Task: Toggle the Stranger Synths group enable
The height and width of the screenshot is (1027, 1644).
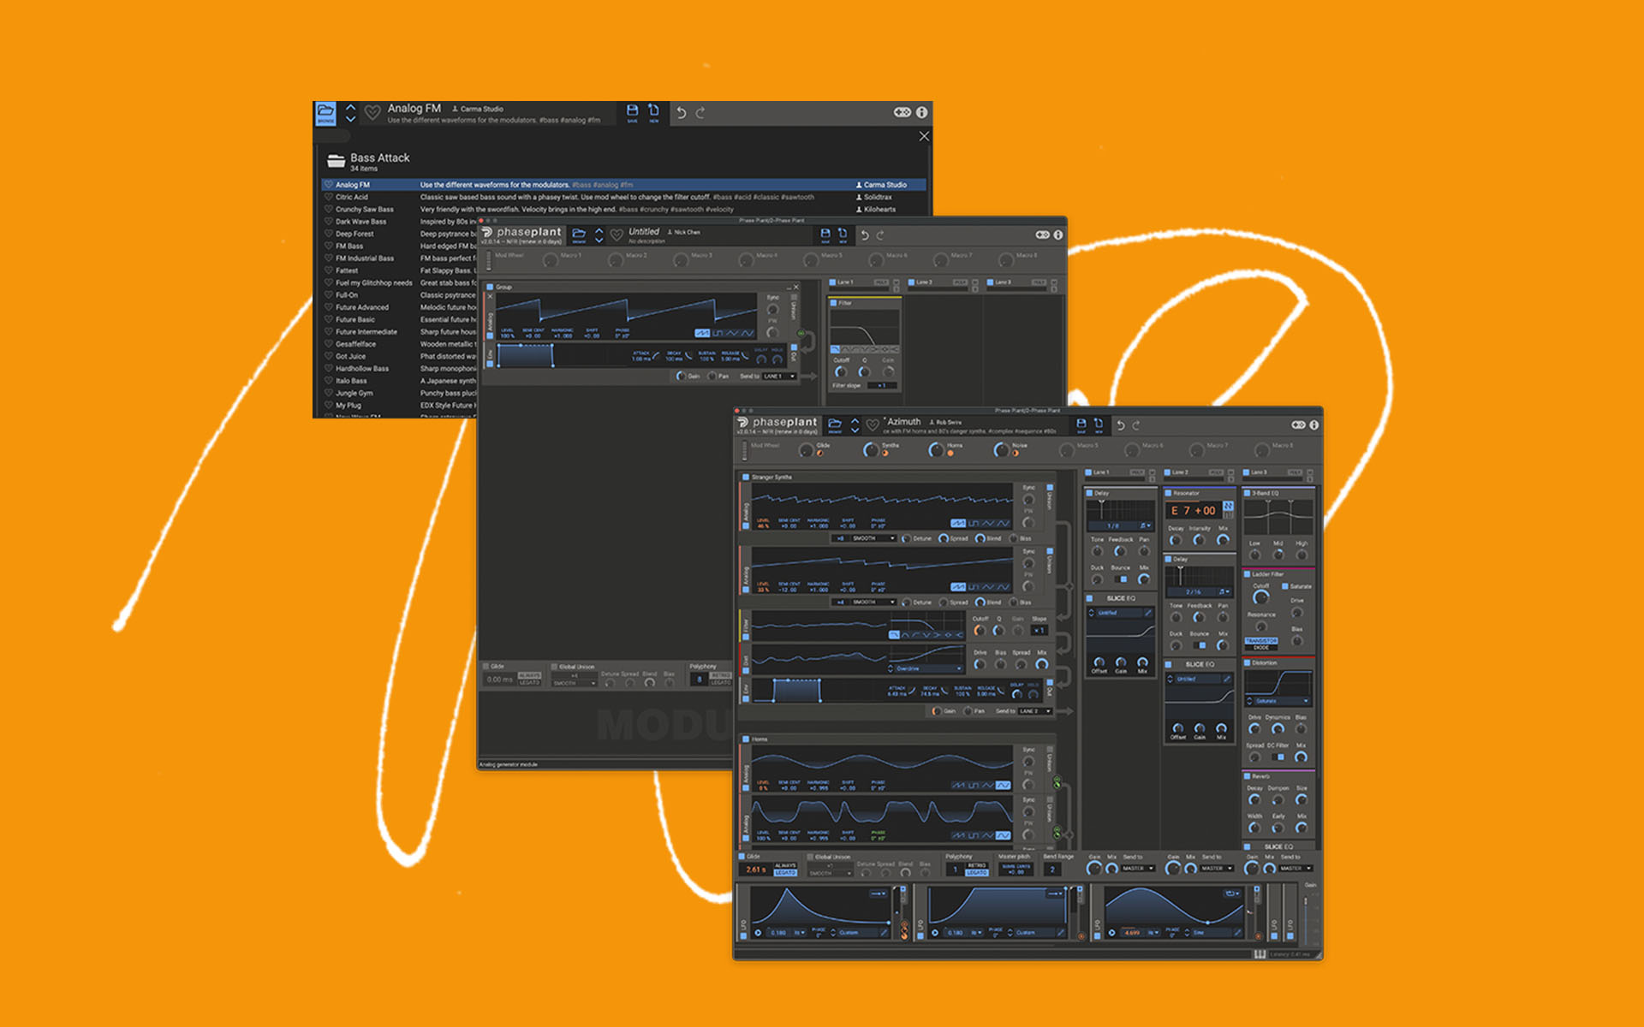Action: coord(746,478)
